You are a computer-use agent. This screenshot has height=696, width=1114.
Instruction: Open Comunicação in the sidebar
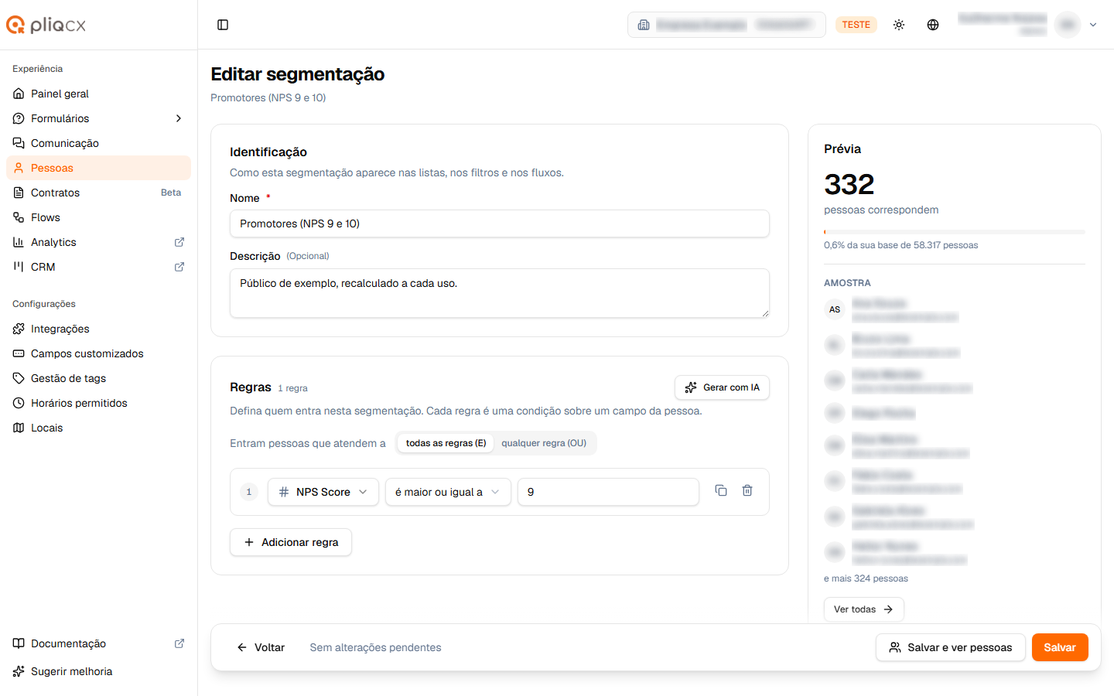point(98,143)
